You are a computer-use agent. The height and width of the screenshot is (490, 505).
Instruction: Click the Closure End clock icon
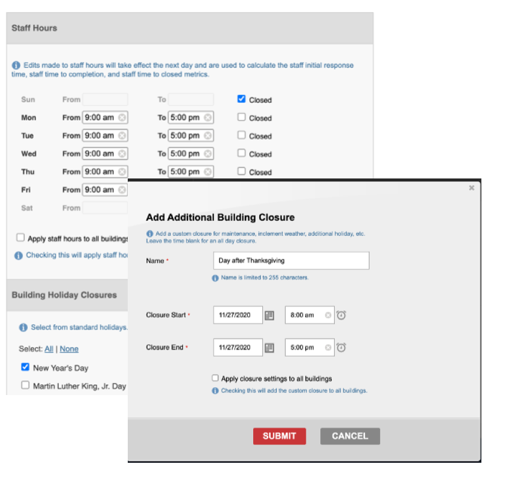[x=342, y=348]
